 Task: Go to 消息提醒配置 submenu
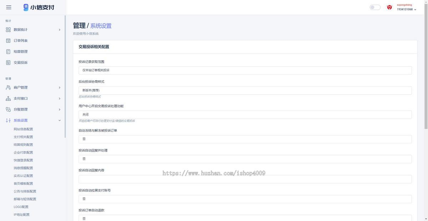coord(23,168)
